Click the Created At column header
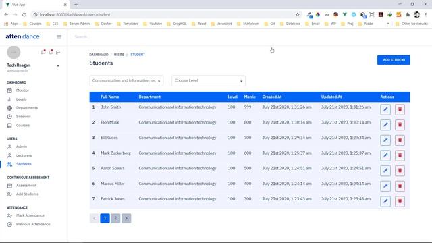The height and width of the screenshot is (243, 432). (271, 97)
